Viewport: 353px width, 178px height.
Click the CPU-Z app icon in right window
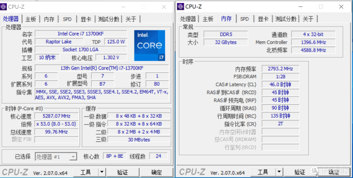[180, 7]
